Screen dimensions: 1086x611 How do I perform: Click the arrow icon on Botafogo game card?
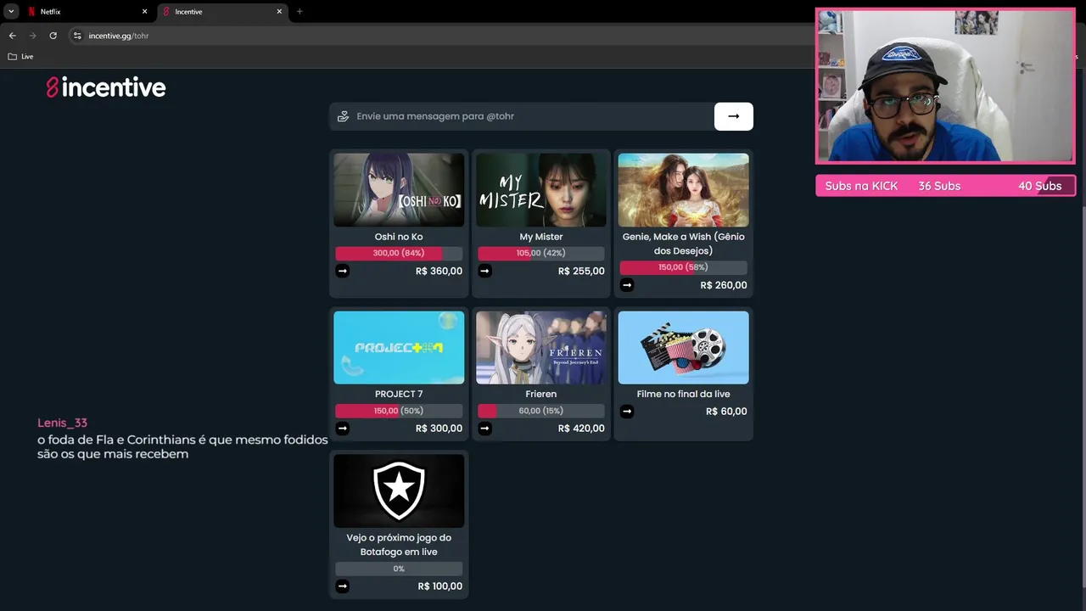[342, 586]
